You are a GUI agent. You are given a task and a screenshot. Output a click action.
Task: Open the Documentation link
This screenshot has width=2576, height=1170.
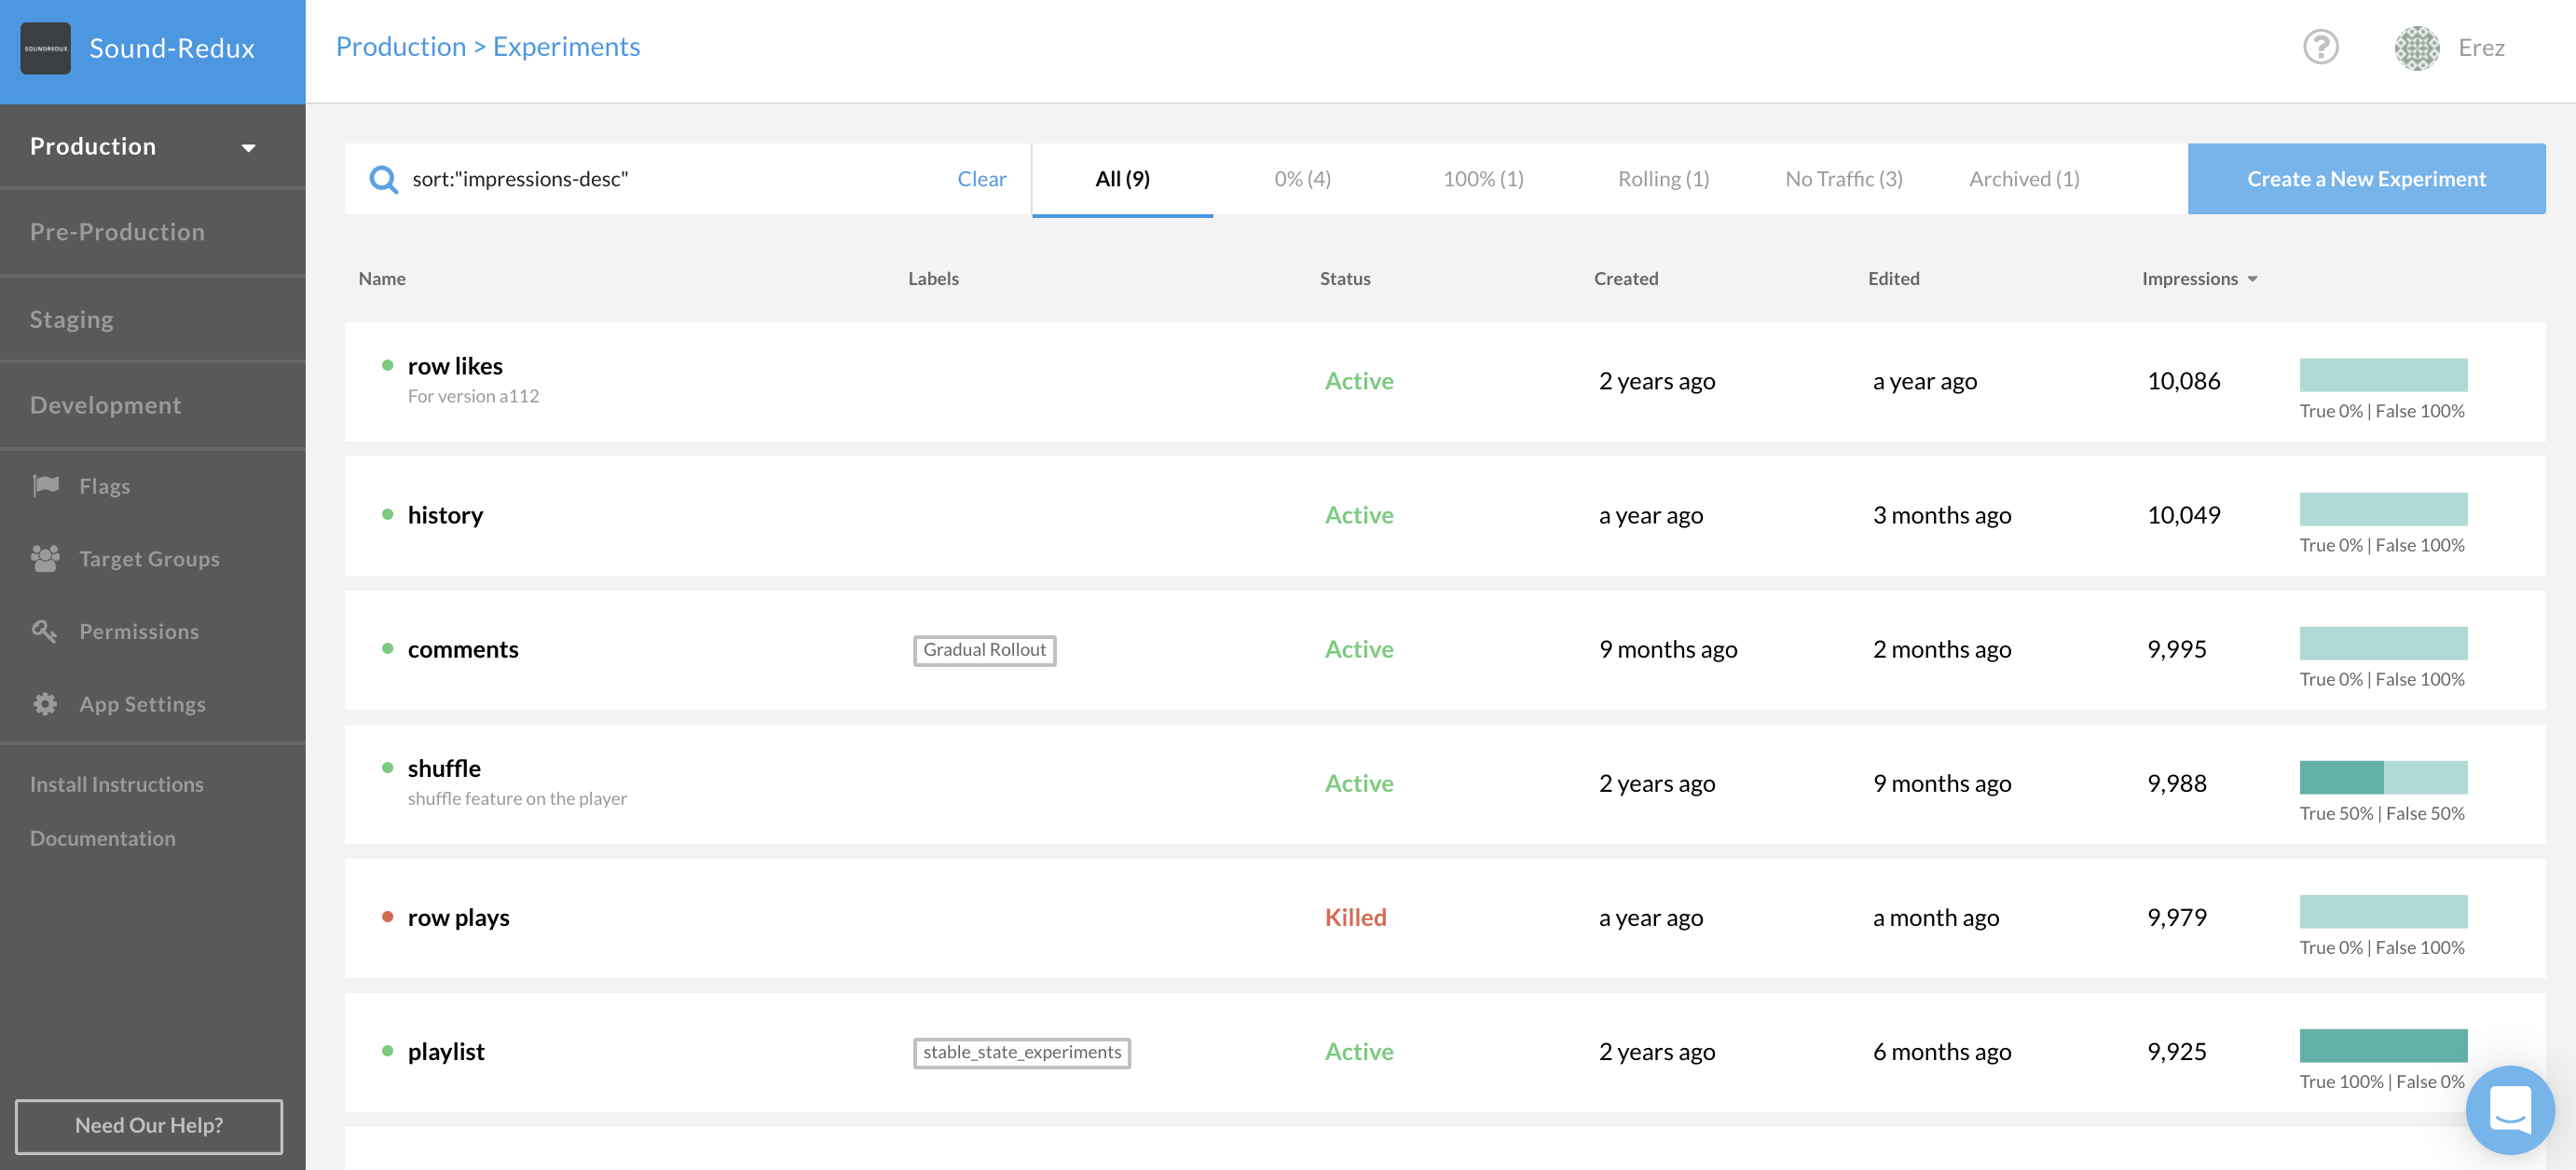[x=103, y=838]
